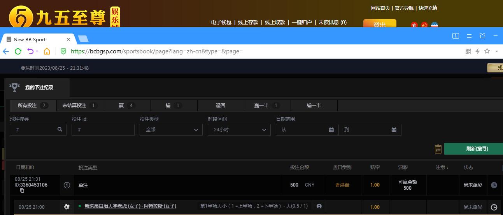Image resolution: width=503 pixels, height=215 pixels.
Task: Open the 新莱昂自治大学老虎 match link
Action: tap(130, 206)
